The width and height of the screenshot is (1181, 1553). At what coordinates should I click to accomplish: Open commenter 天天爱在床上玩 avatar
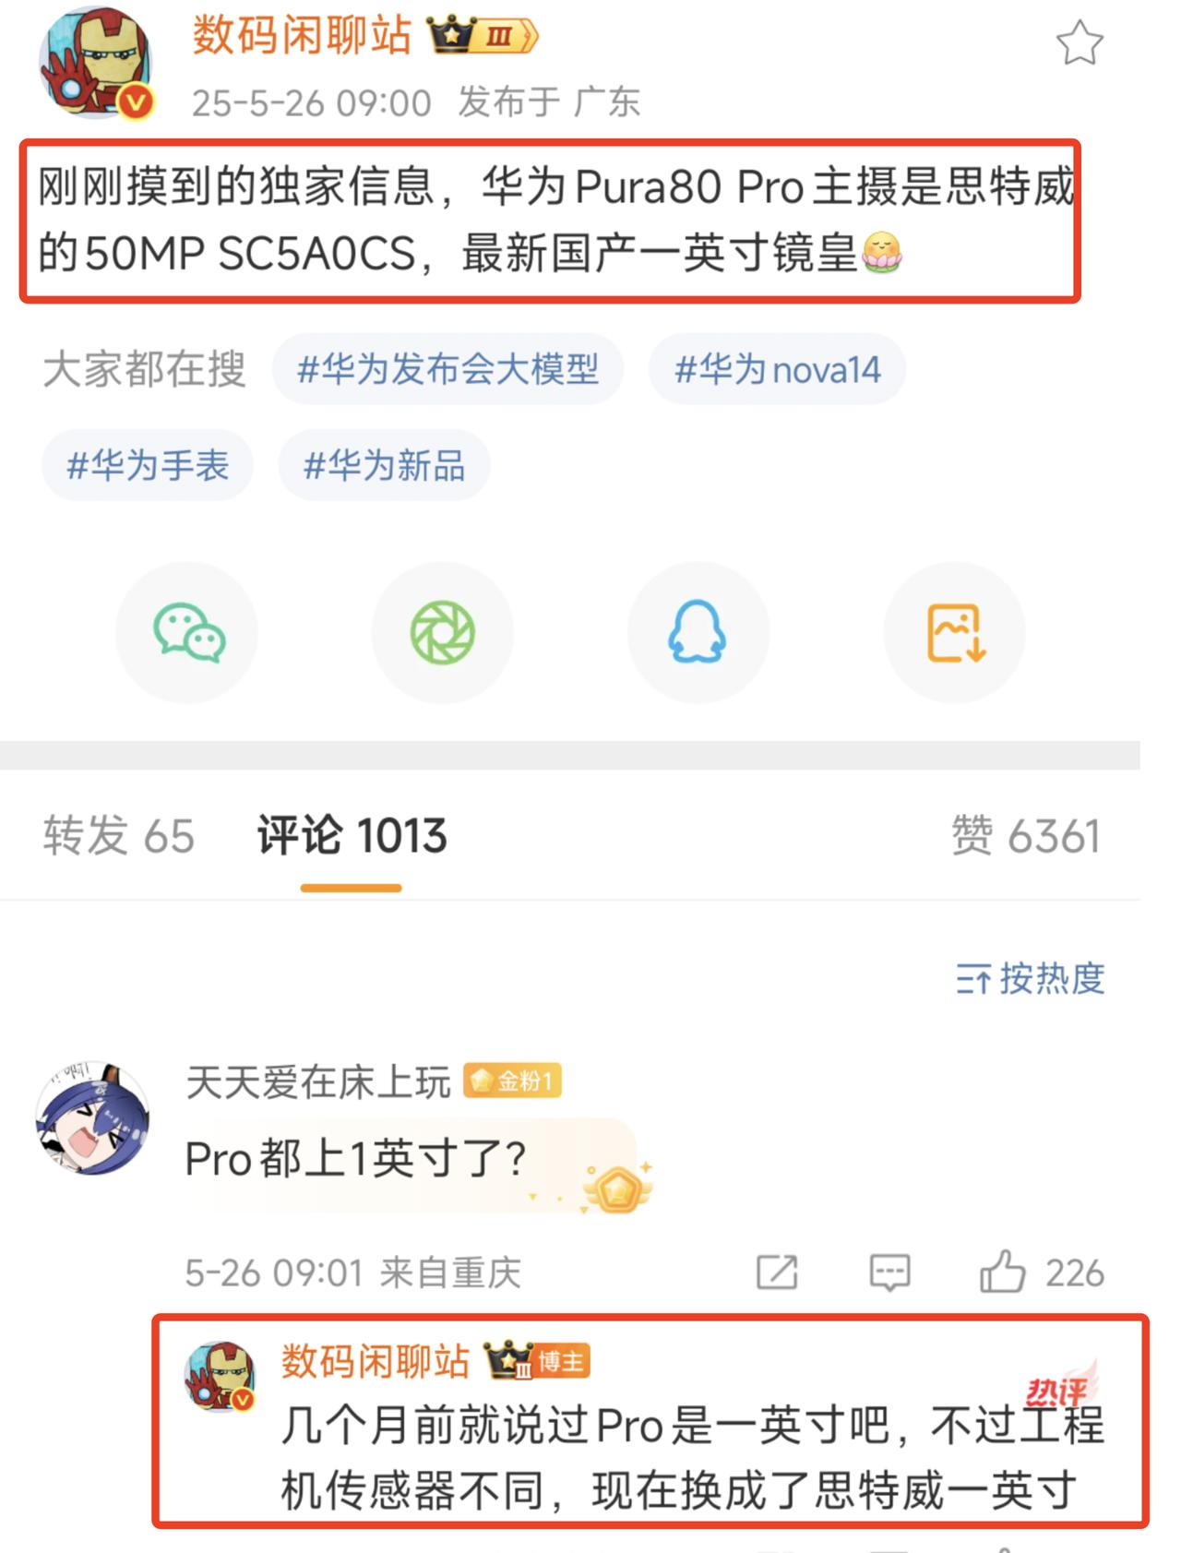point(92,1118)
